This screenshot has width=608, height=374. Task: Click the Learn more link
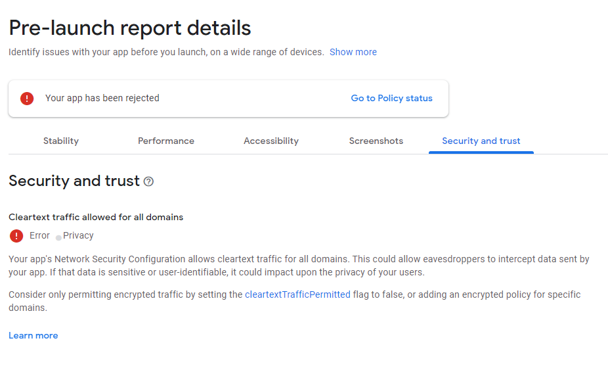[x=33, y=335]
